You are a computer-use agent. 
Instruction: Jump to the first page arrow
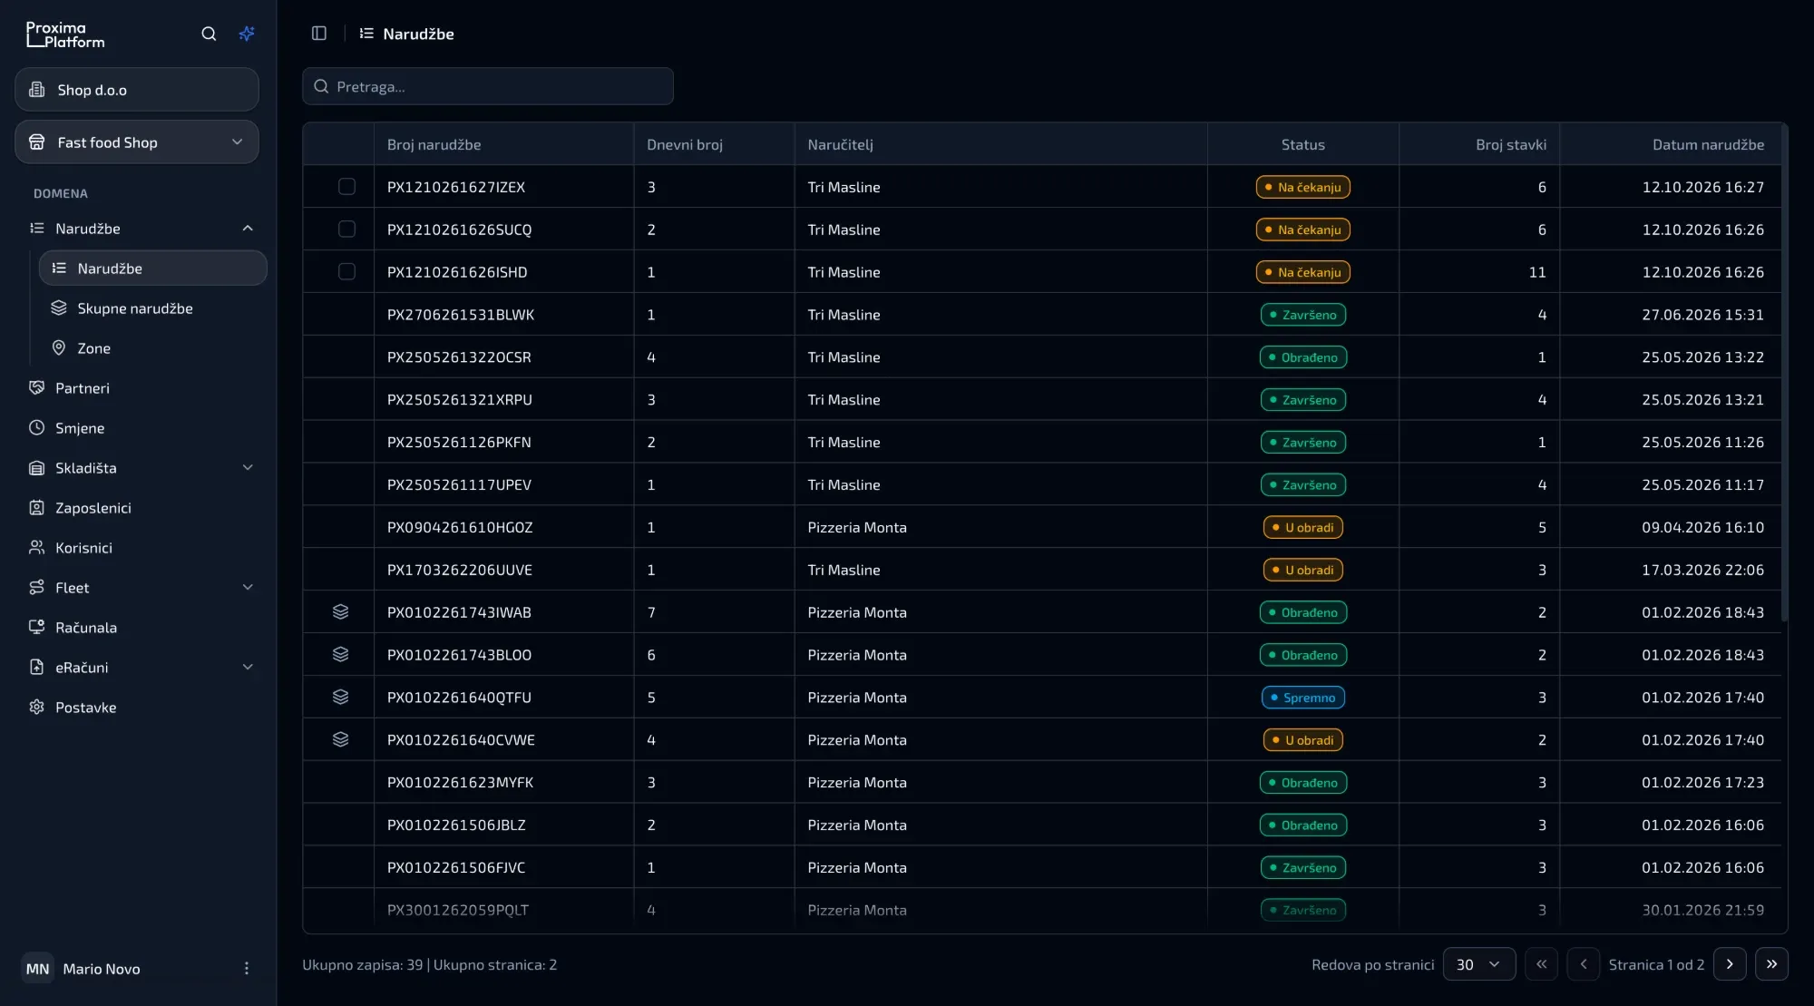[x=1542, y=964]
